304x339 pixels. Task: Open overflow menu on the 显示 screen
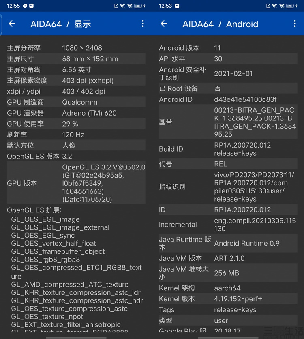tap(143, 24)
